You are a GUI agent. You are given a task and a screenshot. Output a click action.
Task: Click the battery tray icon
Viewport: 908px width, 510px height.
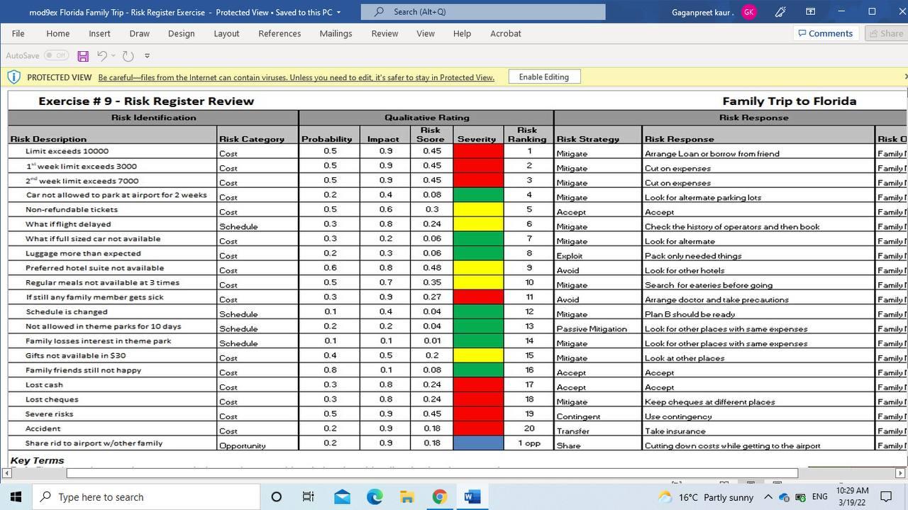point(800,497)
